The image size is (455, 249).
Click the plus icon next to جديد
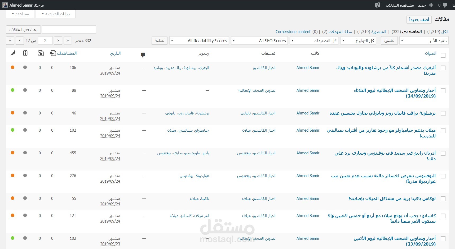point(431,5)
